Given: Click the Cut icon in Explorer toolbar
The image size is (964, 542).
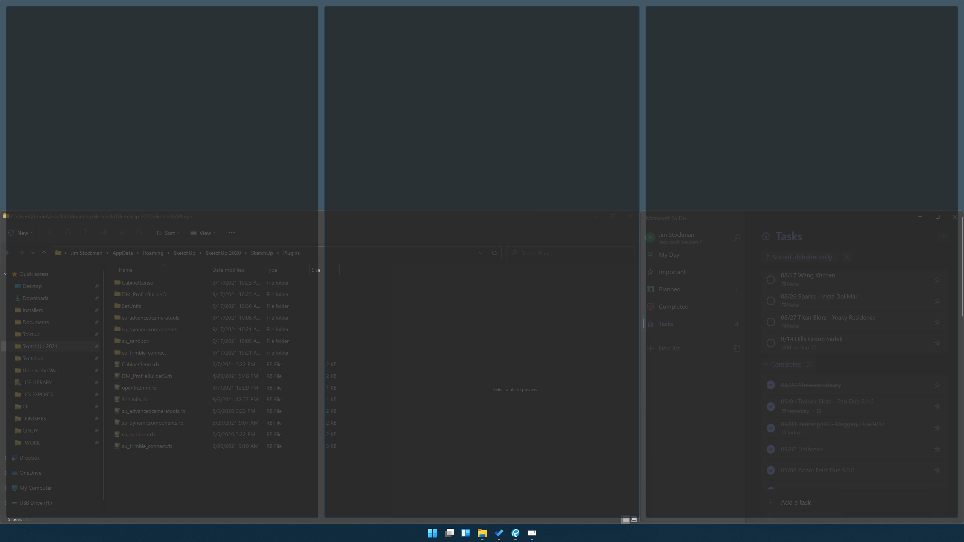Looking at the screenshot, I should pos(49,233).
